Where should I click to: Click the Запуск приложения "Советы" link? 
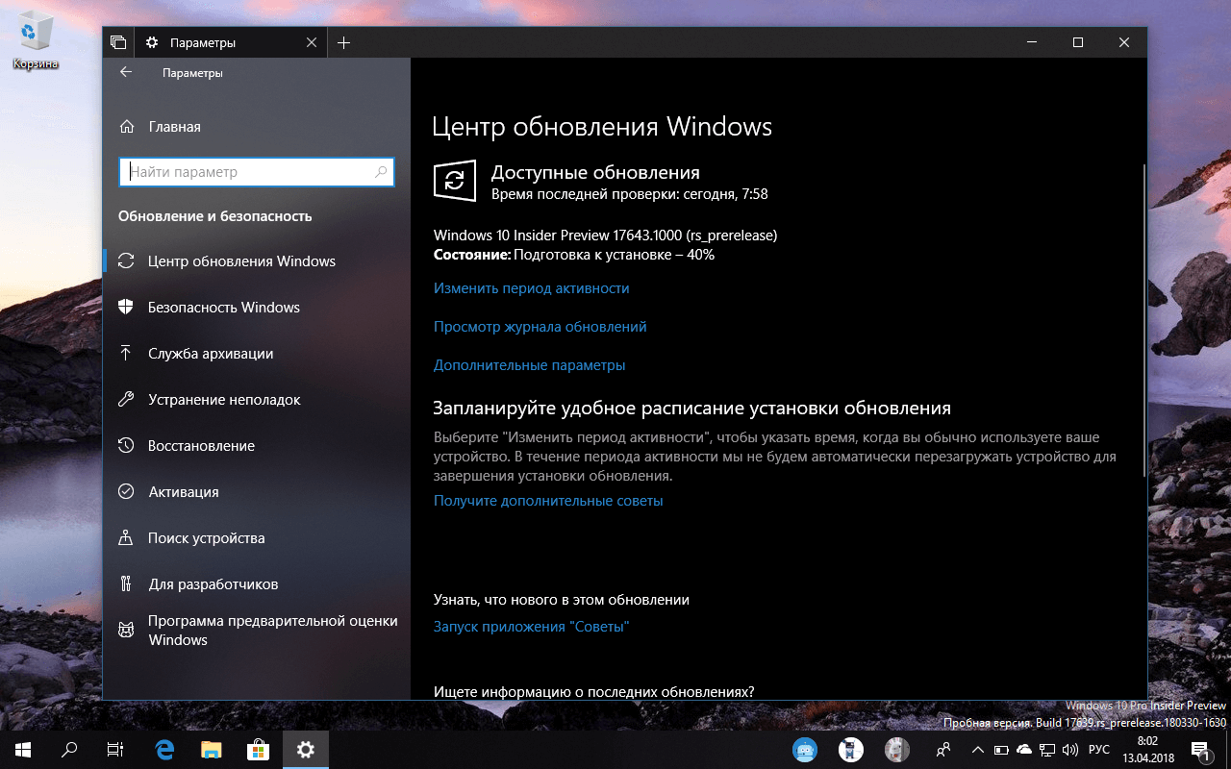point(531,627)
